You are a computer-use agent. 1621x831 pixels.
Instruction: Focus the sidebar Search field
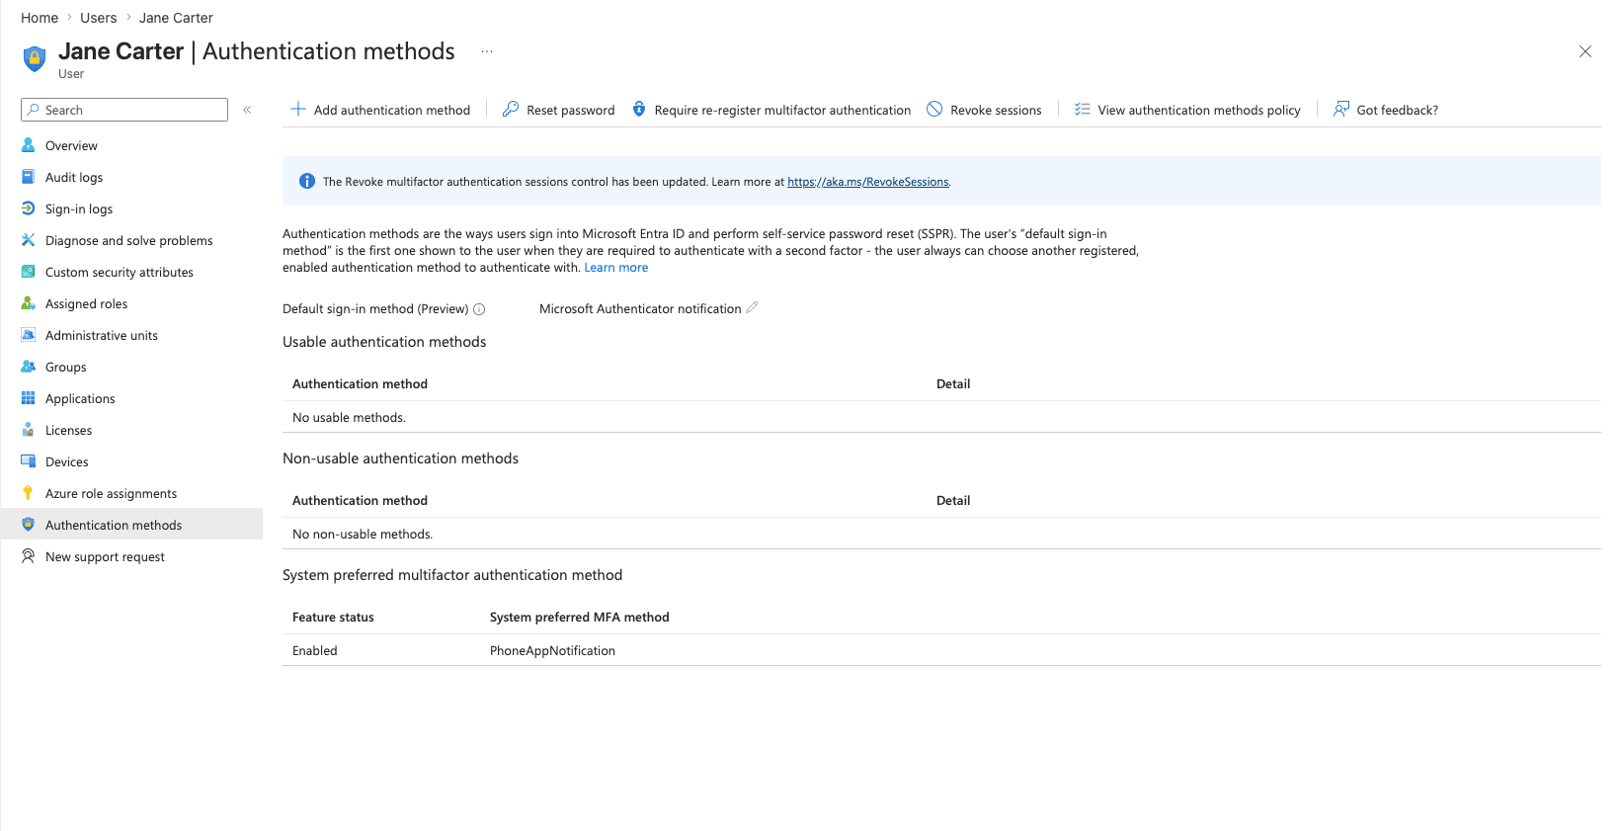(124, 110)
